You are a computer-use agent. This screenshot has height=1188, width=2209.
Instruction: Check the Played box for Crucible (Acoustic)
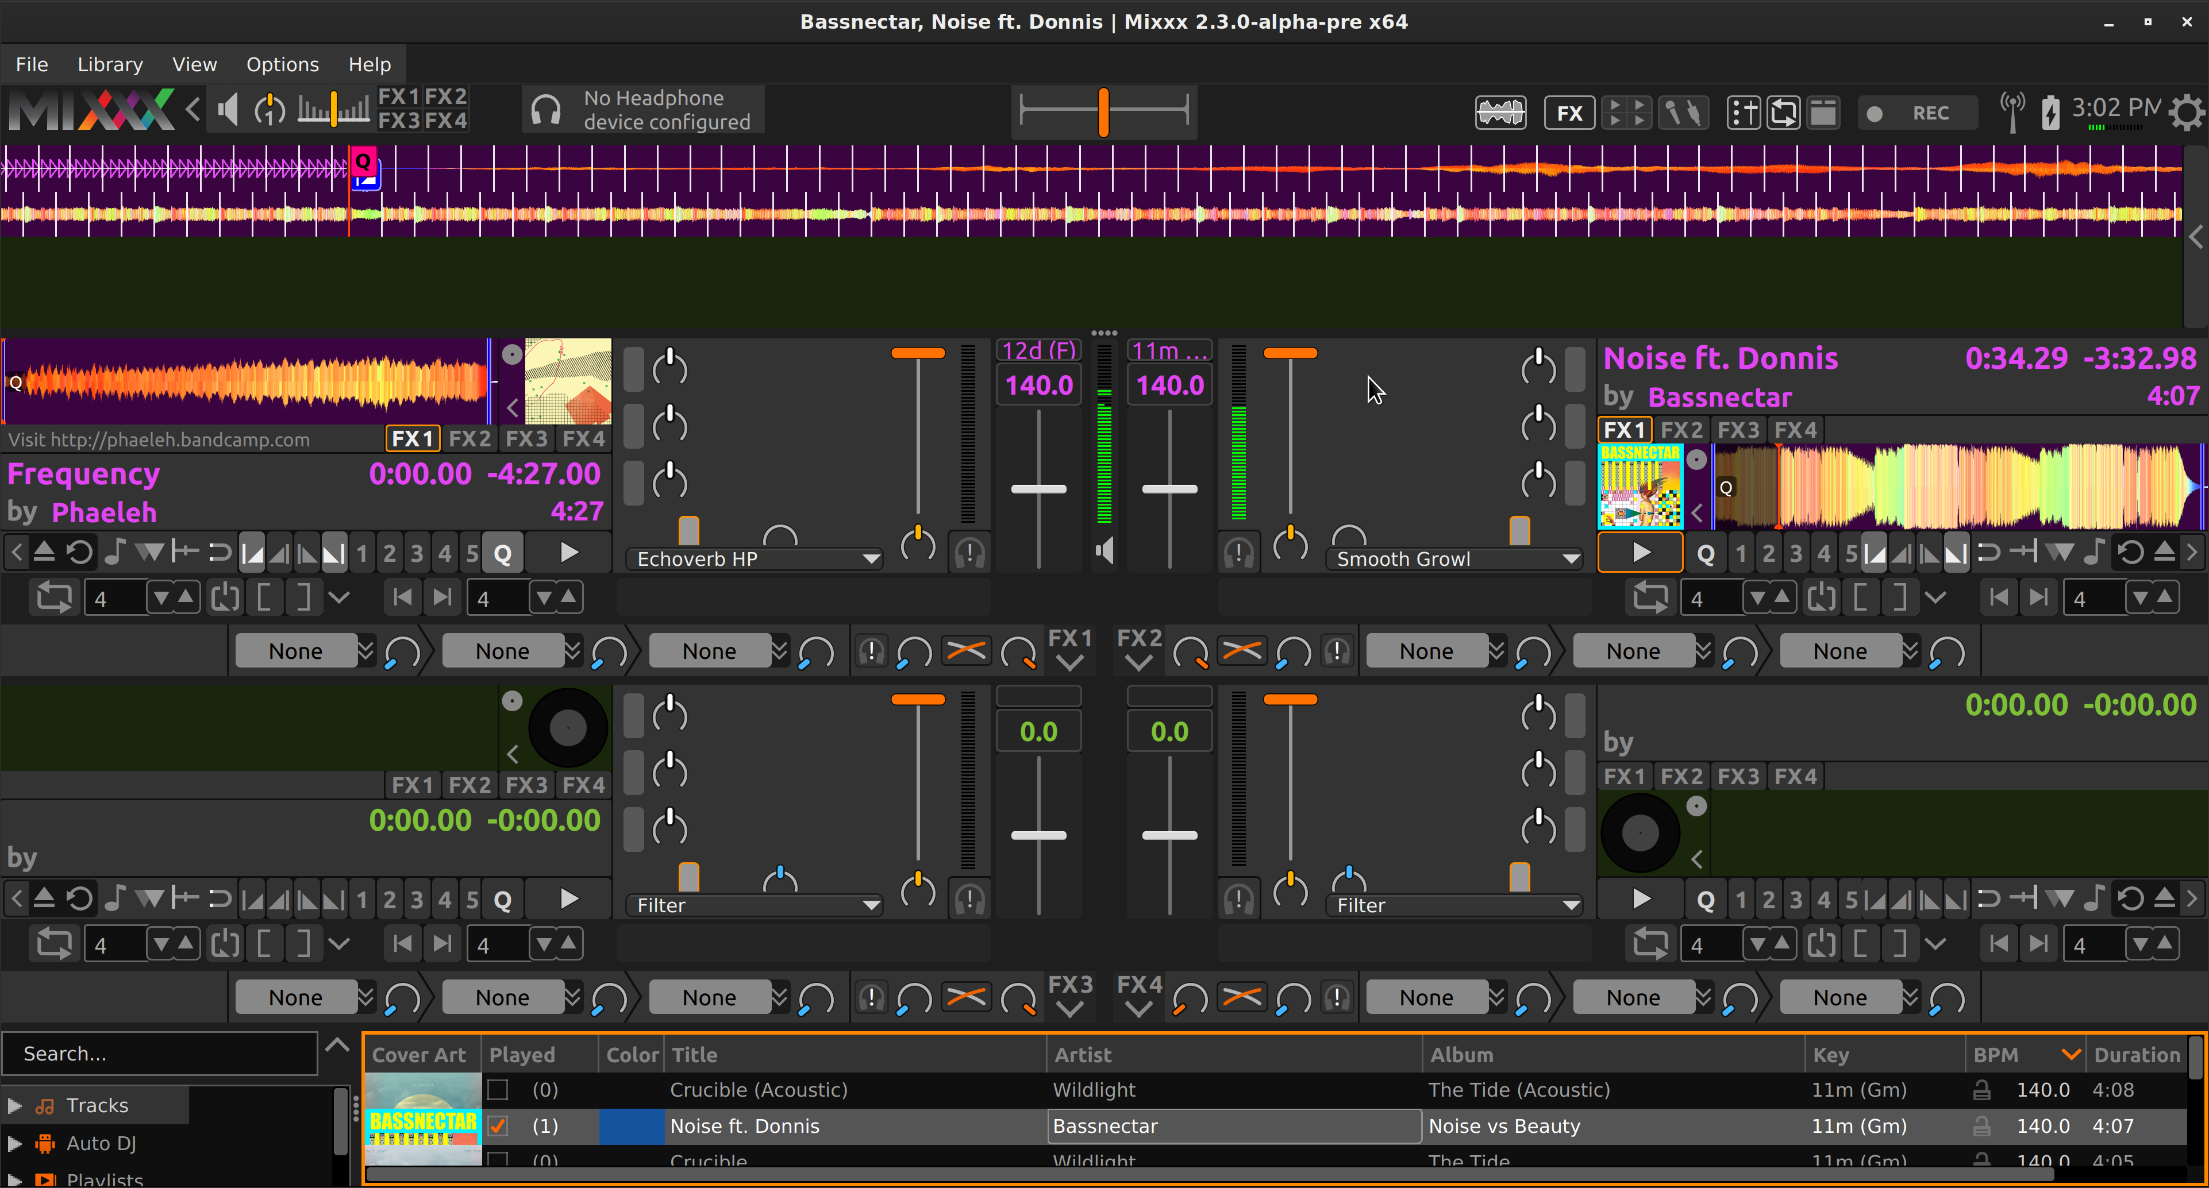point(497,1089)
